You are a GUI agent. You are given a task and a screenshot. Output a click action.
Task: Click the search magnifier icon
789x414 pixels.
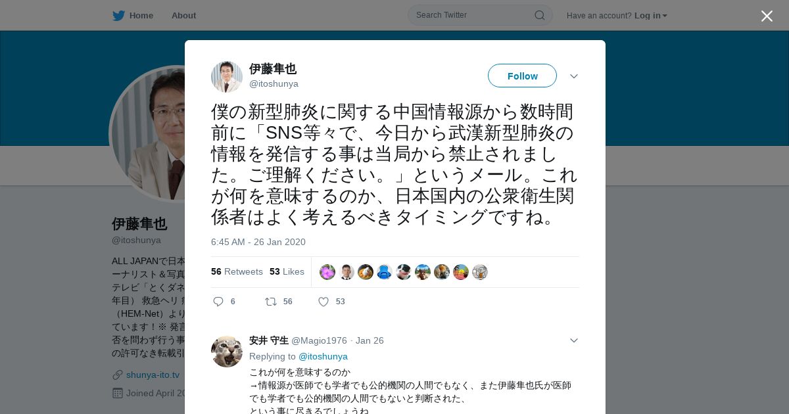(x=539, y=15)
